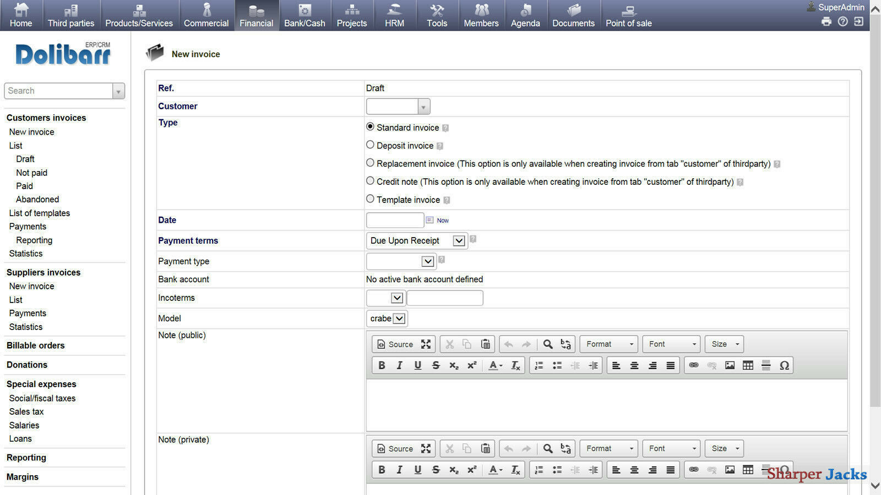881x495 pixels.
Task: Click Bold in public note editor
Action: [382, 365]
